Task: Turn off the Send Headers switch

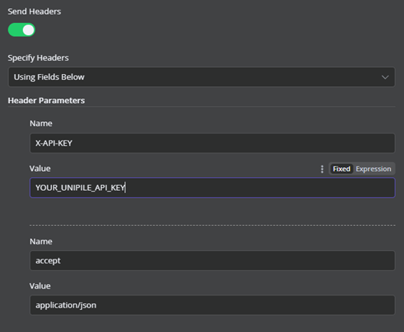Action: click(21, 30)
